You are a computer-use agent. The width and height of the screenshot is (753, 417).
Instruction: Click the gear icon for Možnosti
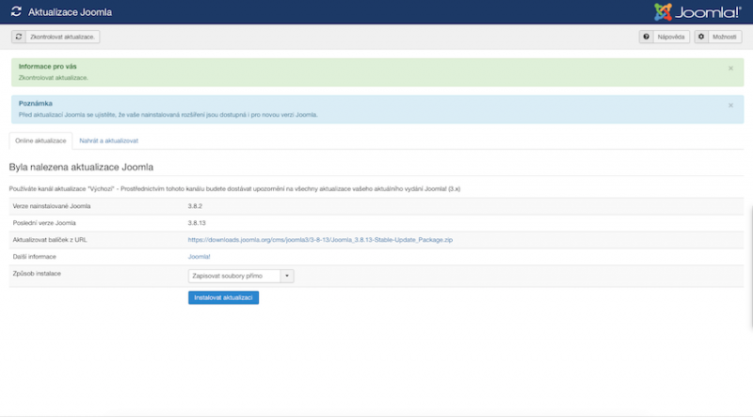(701, 37)
